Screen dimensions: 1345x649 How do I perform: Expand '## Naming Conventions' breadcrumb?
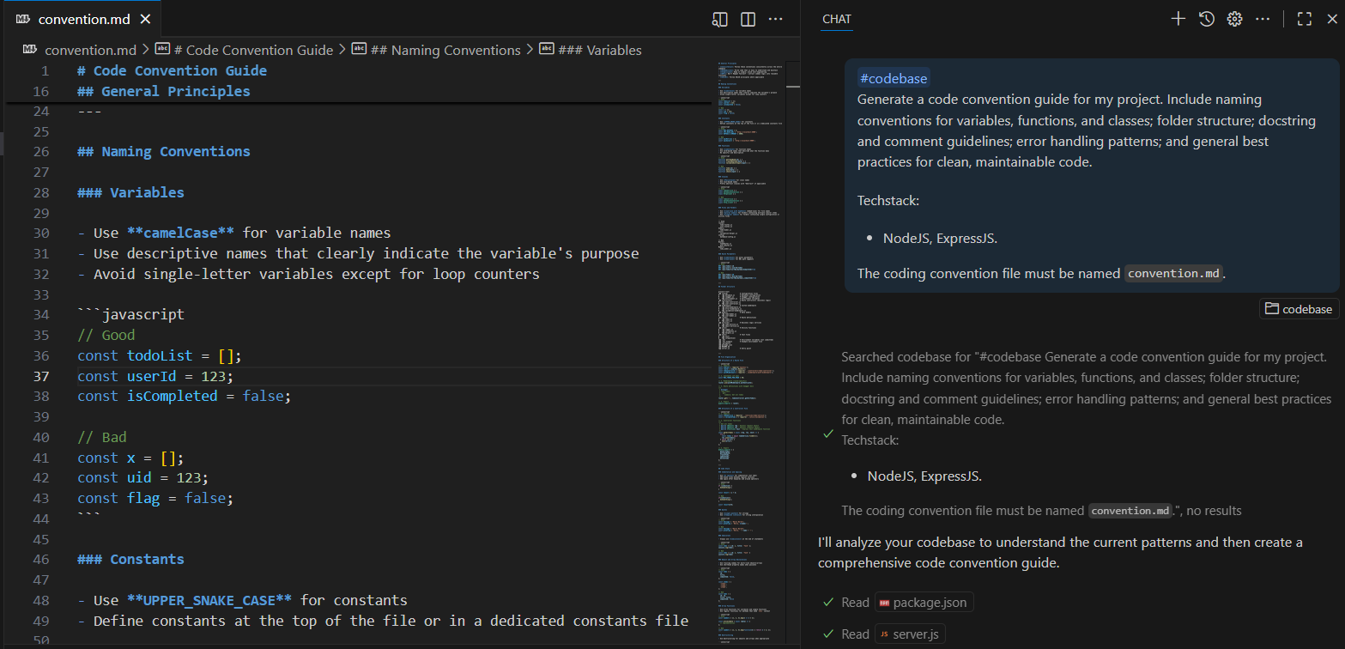pos(445,50)
